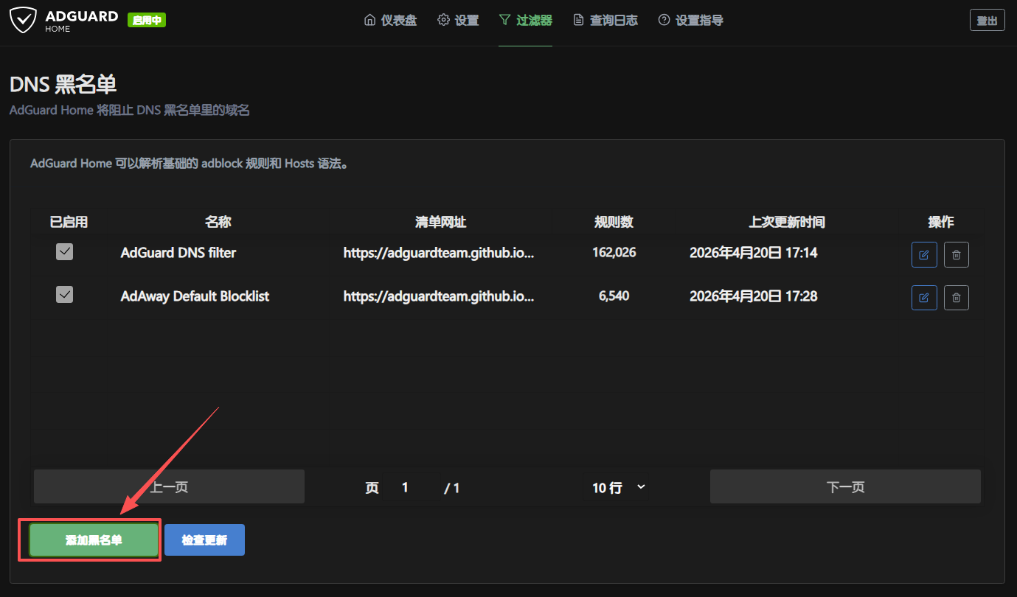The height and width of the screenshot is (597, 1017).
Task: Go to next page with 下一页
Action: tap(845, 487)
